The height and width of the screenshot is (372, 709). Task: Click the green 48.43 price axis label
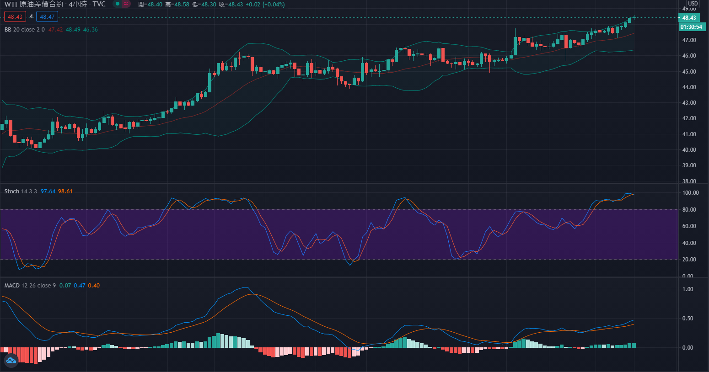[689, 18]
